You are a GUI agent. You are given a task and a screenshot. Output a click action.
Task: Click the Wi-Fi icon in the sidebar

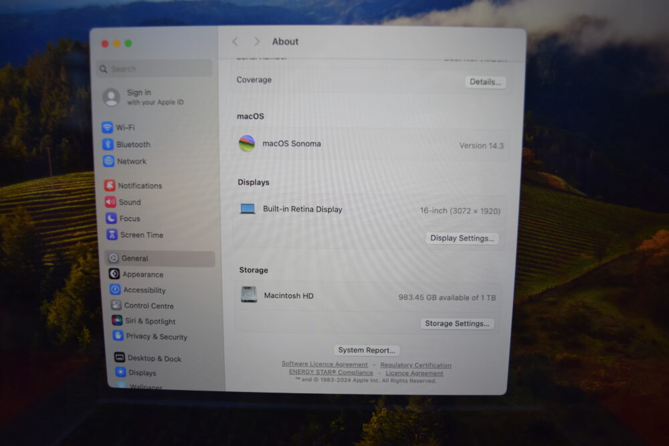pos(107,127)
